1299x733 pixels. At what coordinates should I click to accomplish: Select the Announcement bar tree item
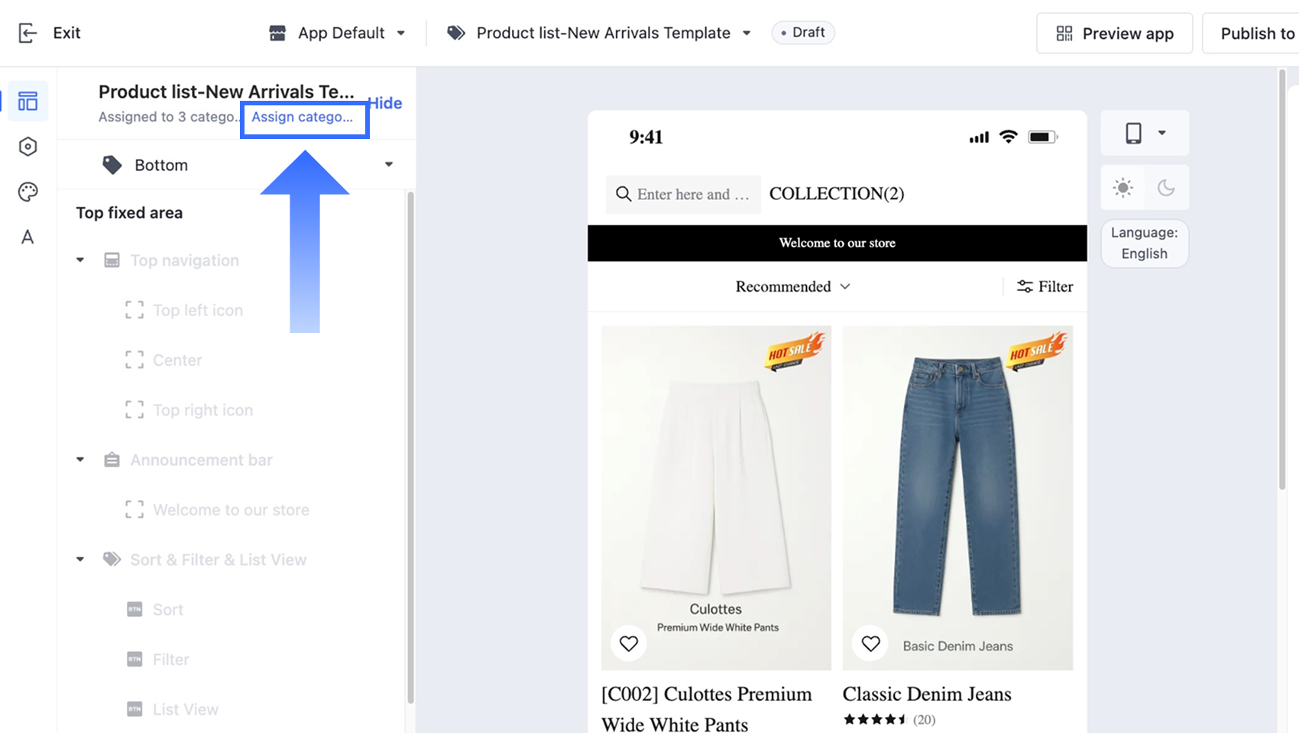[x=201, y=460]
